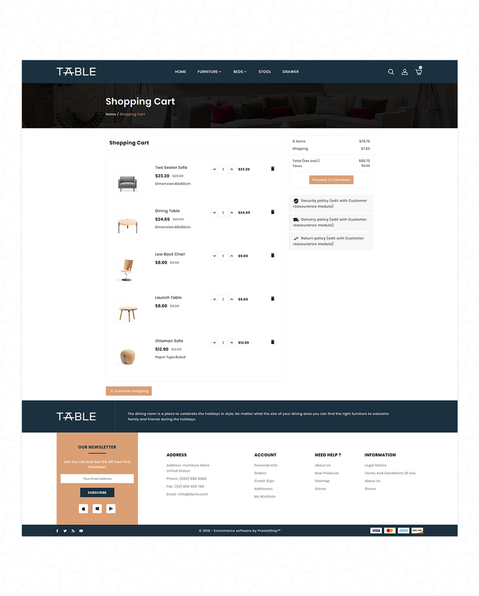
Task: Open the Credit Slips footer link
Action: tap(264, 481)
